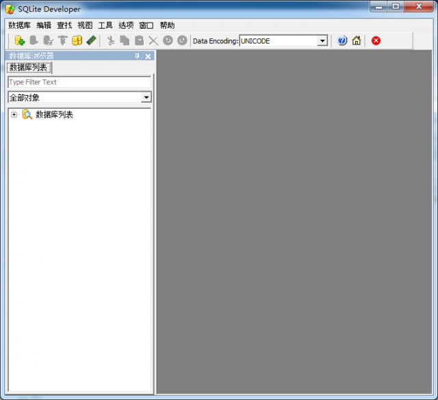This screenshot has height=400, width=438.
Task: Click the red exit circle icon
Action: [x=376, y=41]
